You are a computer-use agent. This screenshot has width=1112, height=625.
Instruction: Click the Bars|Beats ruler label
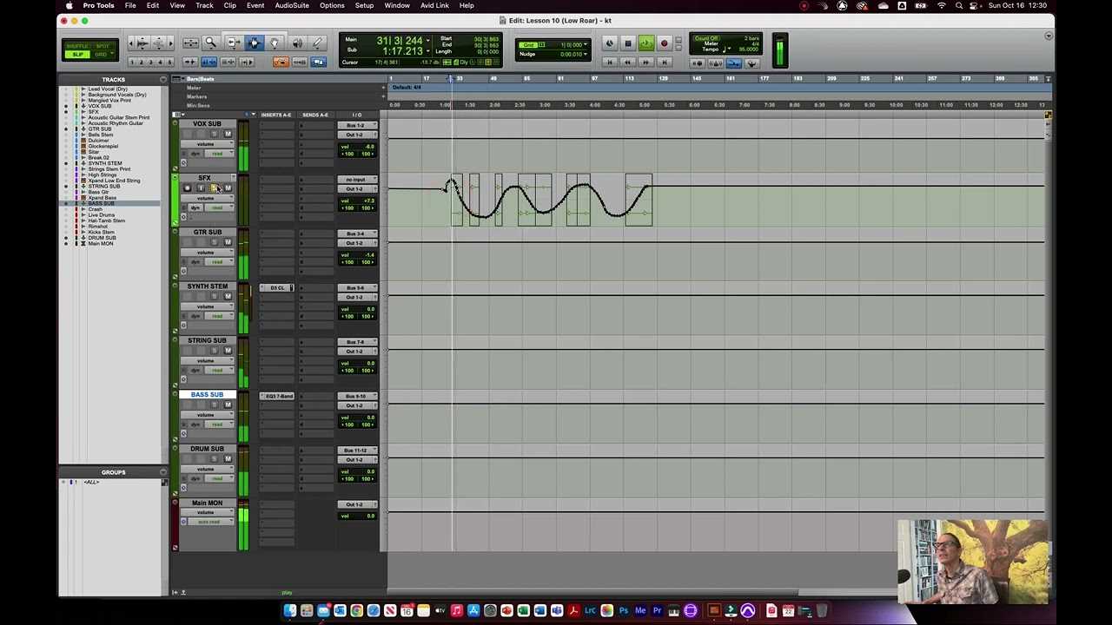tap(202, 79)
